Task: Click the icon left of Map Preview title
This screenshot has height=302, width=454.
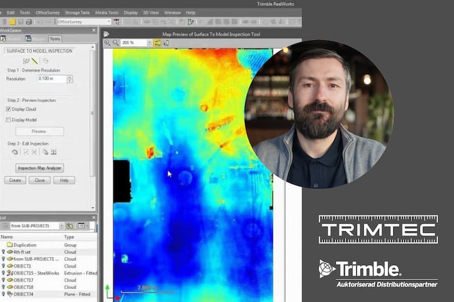Action: [x=106, y=34]
